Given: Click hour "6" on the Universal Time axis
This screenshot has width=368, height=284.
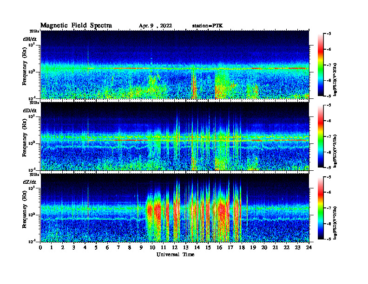Looking at the screenshot, I should (x=108, y=248).
